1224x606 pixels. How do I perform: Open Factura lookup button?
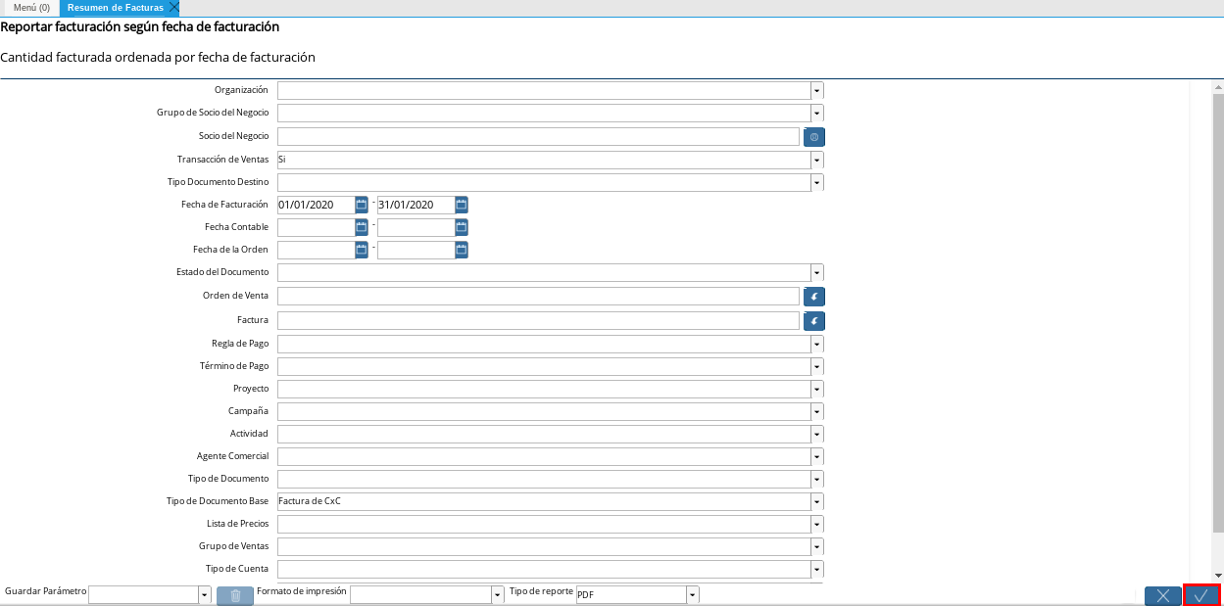(x=814, y=321)
